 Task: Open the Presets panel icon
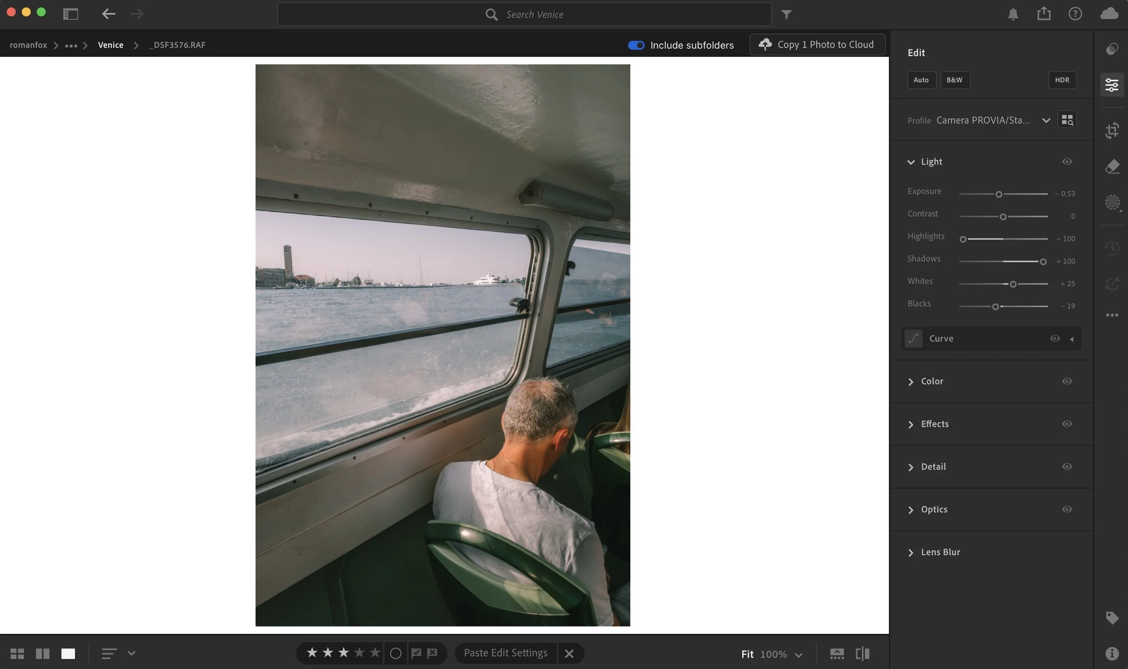pos(1112,49)
